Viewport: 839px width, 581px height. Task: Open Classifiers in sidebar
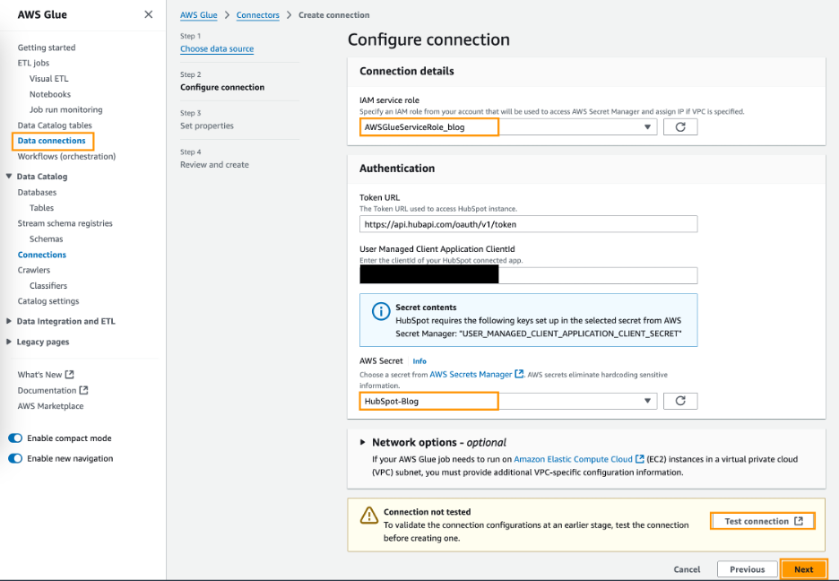(x=48, y=286)
